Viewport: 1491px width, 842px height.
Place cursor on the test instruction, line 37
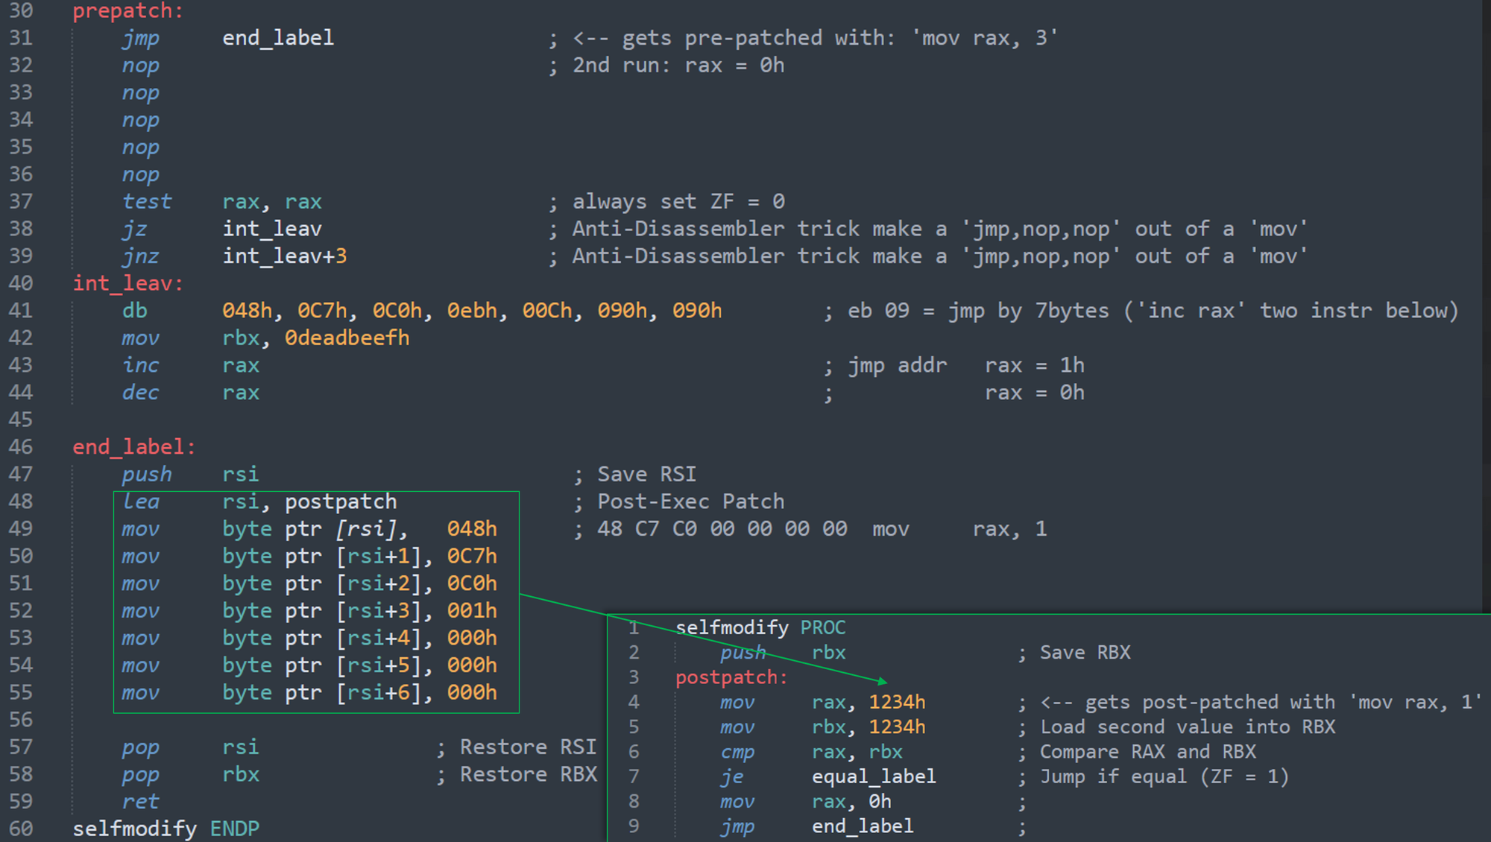pos(147,201)
